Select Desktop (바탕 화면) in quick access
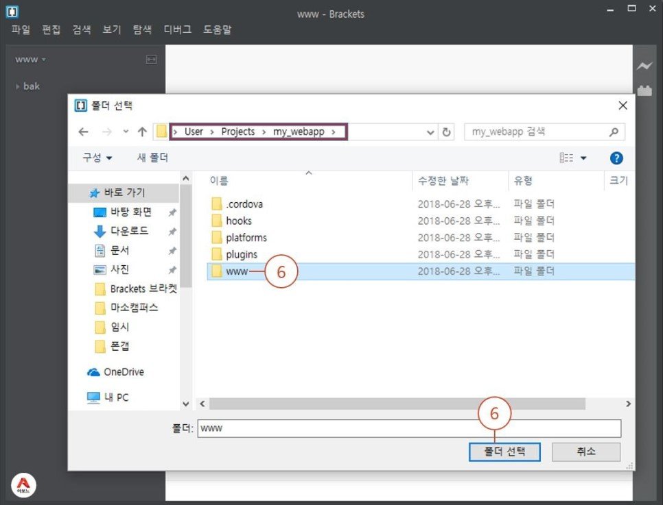 [x=131, y=212]
